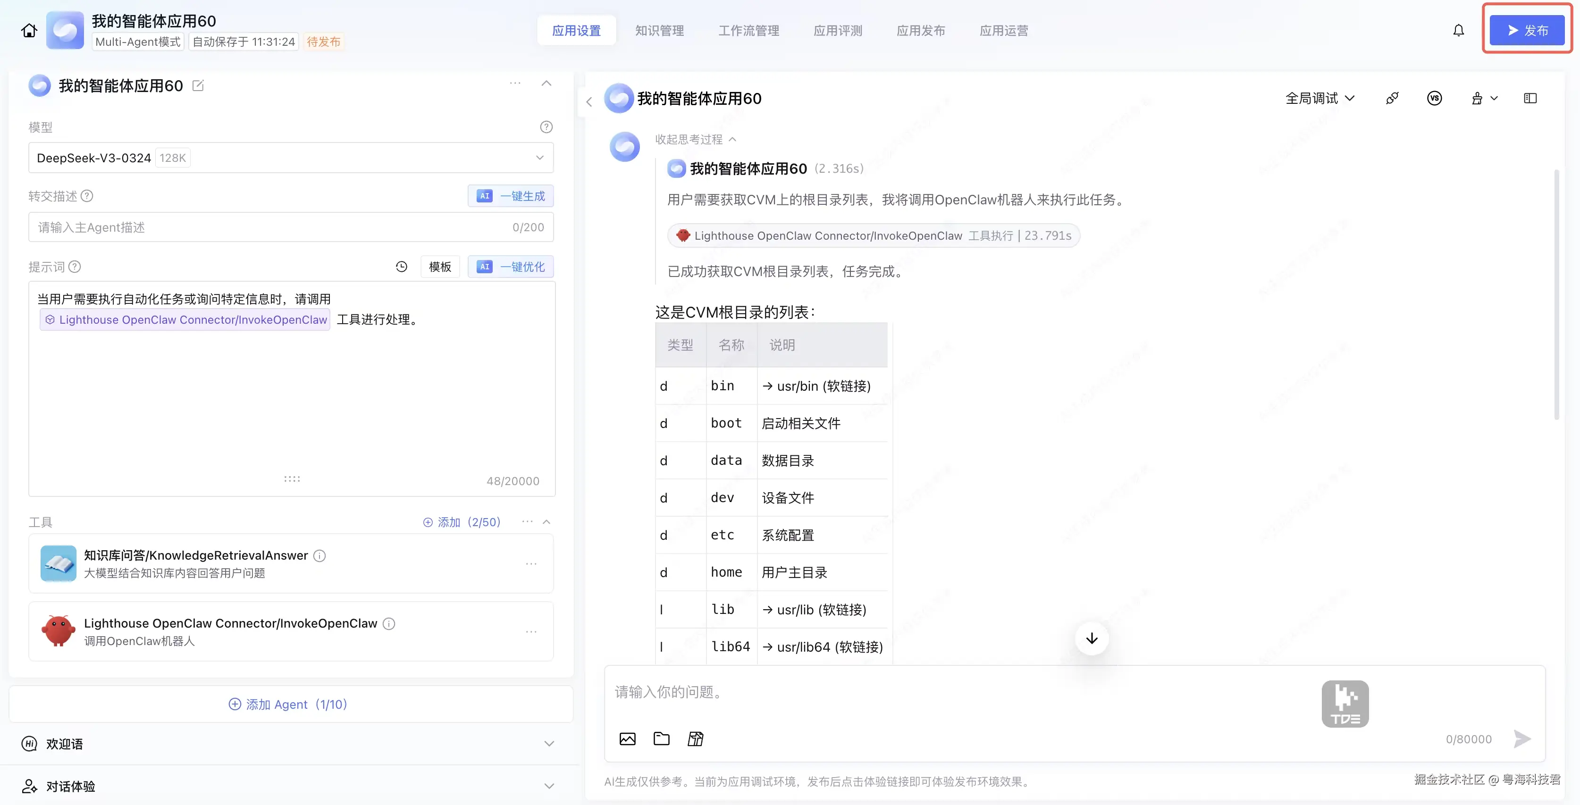Open the 全局调试 dropdown
This screenshot has width=1580, height=805.
pyautogui.click(x=1319, y=98)
